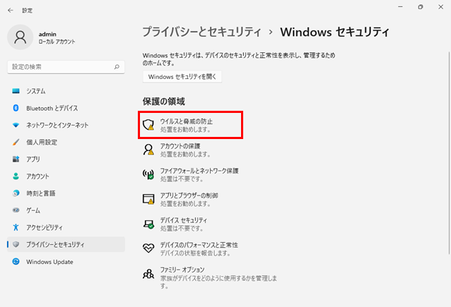
Task: Click デバイスのパフォーマンスと正常性 title text
Action: [x=199, y=245]
